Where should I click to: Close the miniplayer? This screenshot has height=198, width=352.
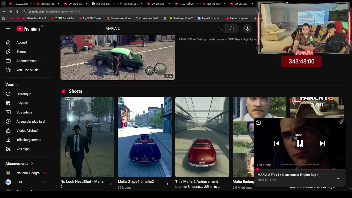tap(341, 123)
